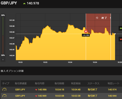Click the red down arrow before 140.986

coord(36,90)
